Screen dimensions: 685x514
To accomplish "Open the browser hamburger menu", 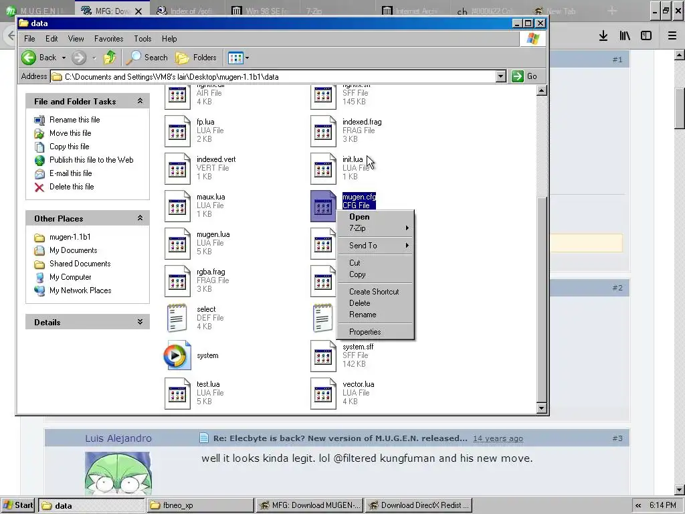I will pyautogui.click(x=672, y=35).
